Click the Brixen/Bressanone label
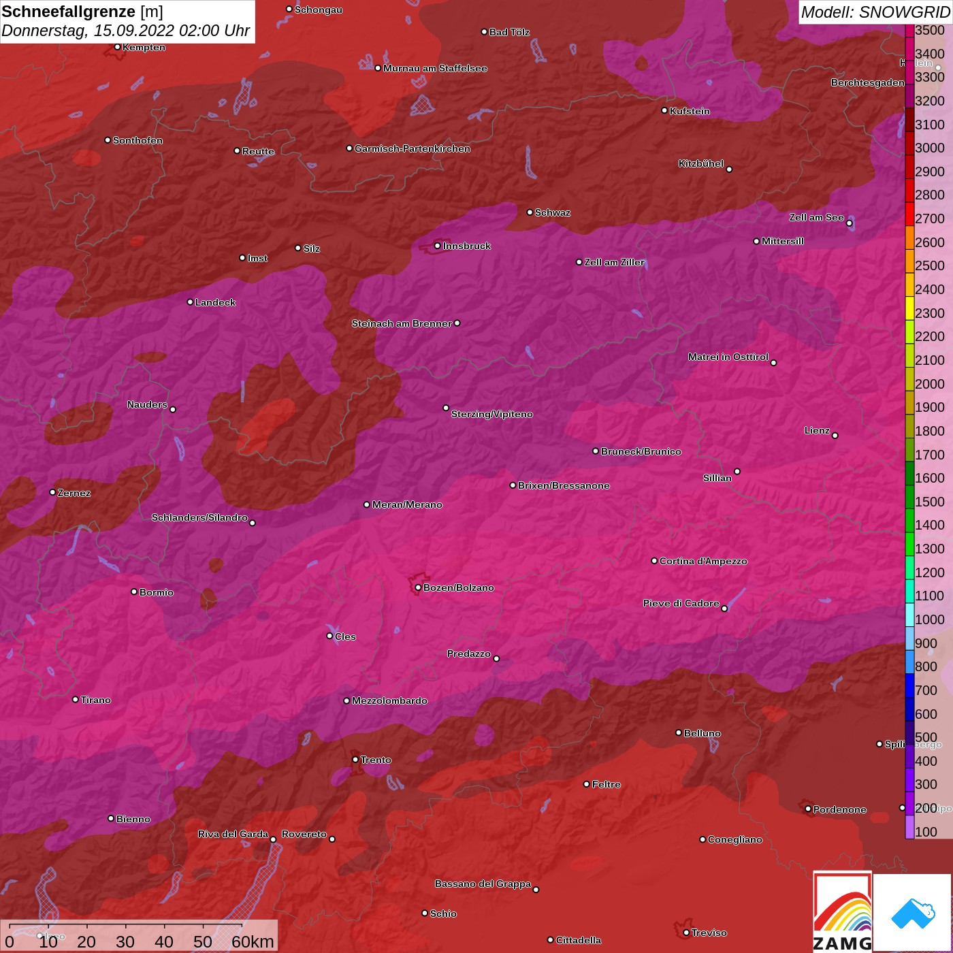Viewport: 953px width, 953px height. pos(564,485)
